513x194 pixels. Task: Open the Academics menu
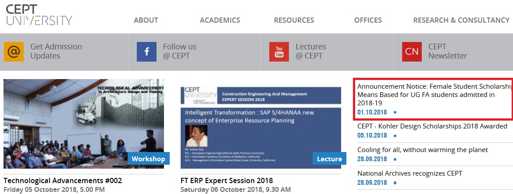pyautogui.click(x=220, y=20)
